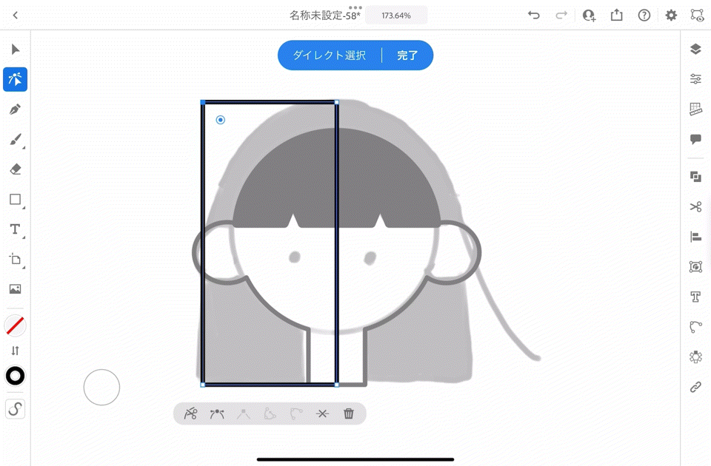The image size is (711, 466).
Task: Select the Artboard tool
Action: (x=15, y=259)
